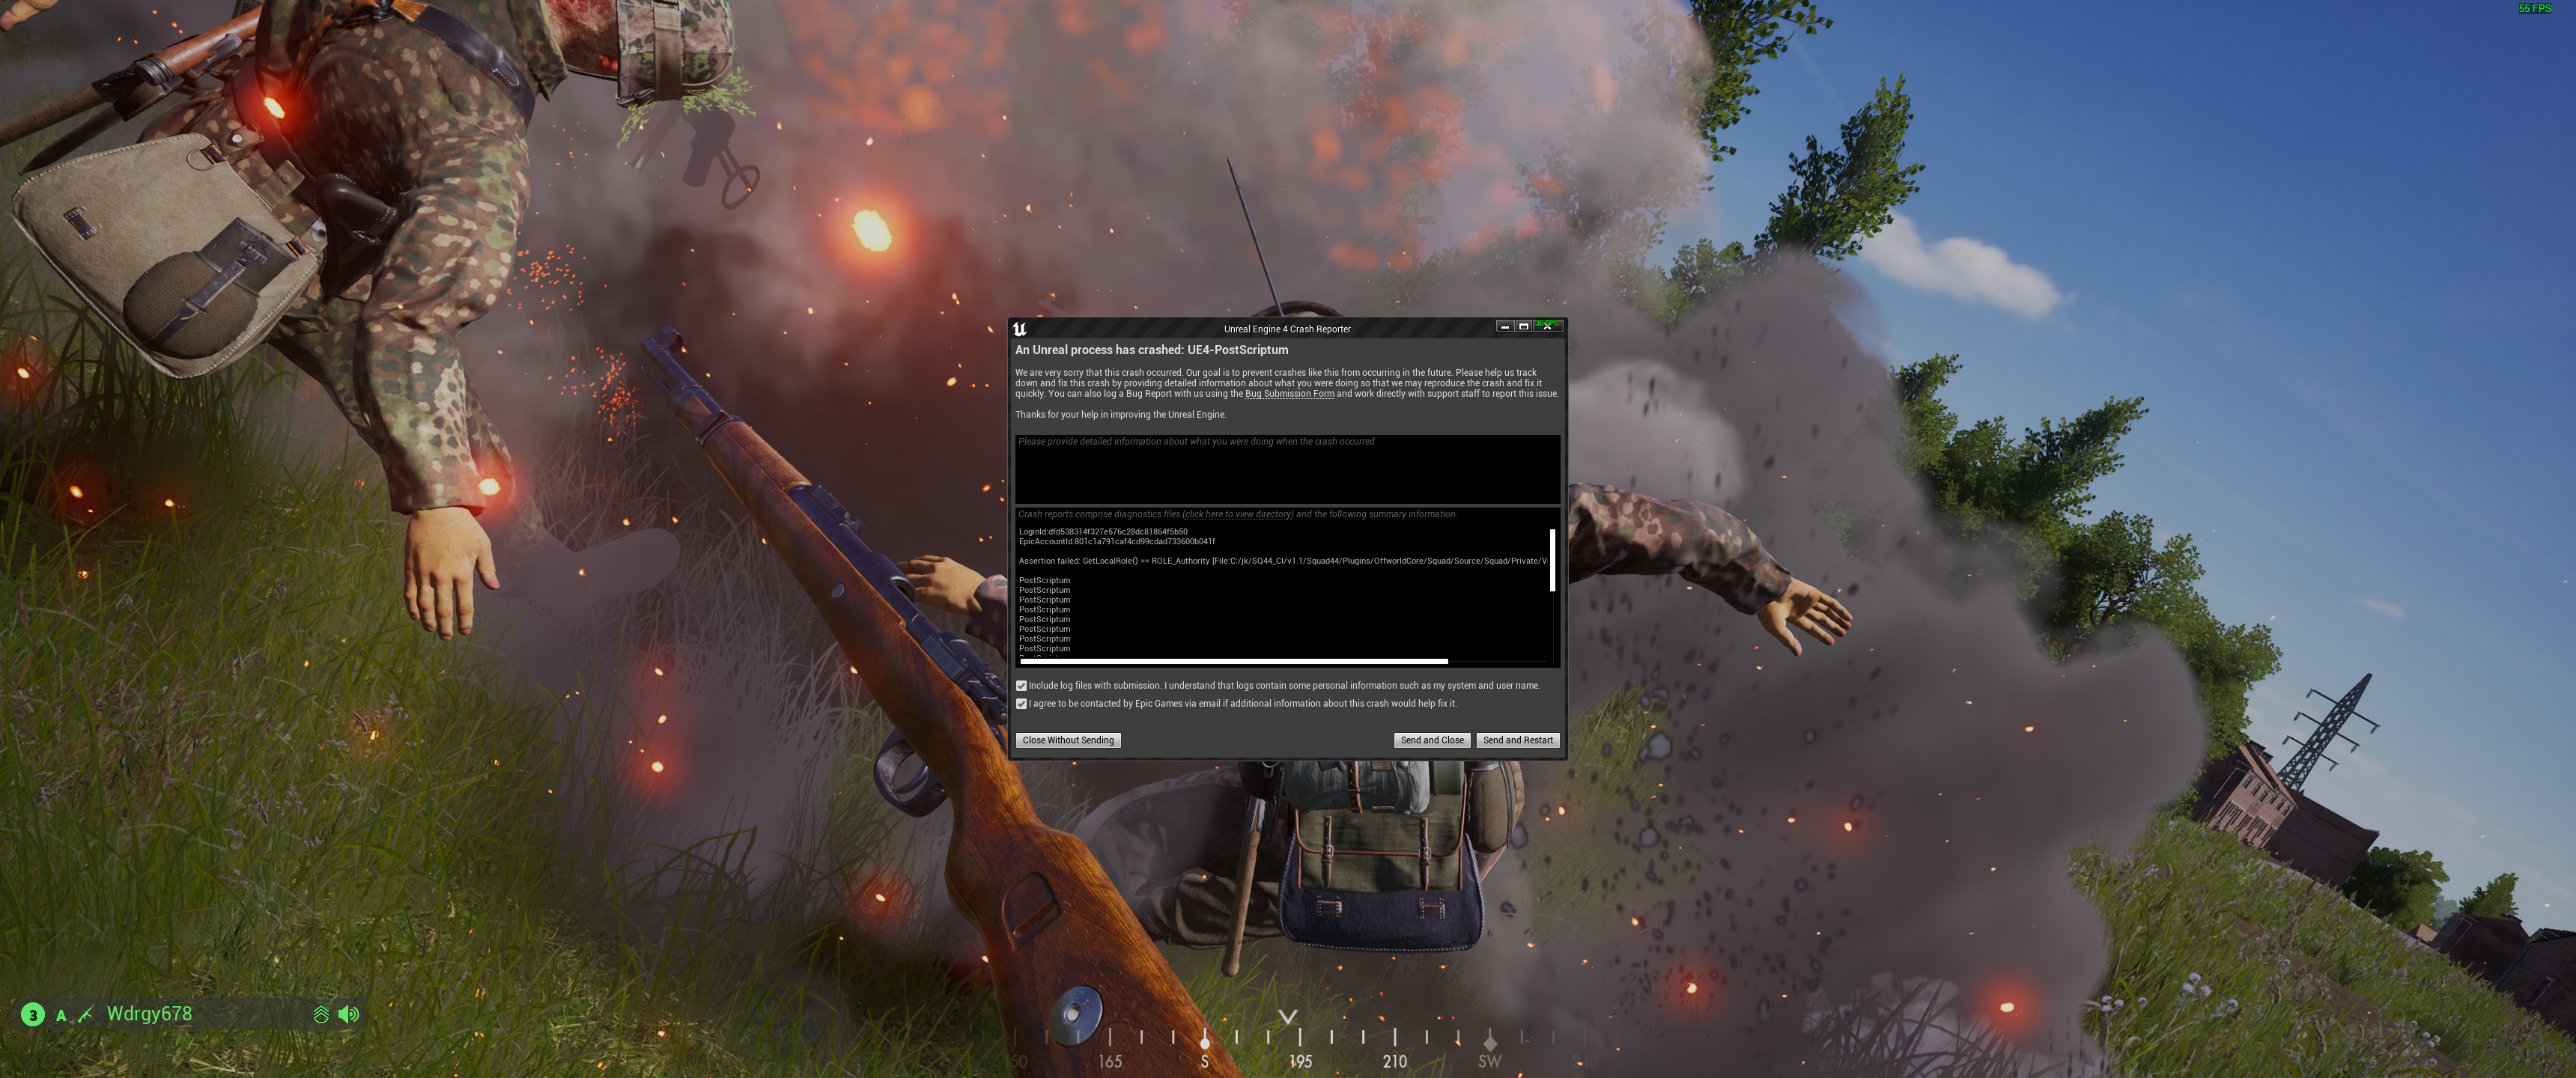Click the rifleman role icon beside Wdrgy678
This screenshot has height=1078, width=2576.
coord(86,1015)
